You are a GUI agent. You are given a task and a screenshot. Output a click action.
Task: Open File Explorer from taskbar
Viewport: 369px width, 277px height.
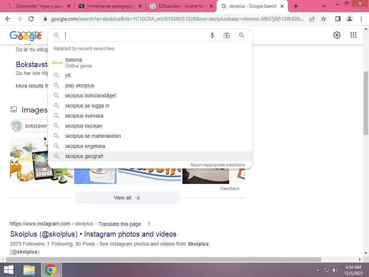(29, 270)
